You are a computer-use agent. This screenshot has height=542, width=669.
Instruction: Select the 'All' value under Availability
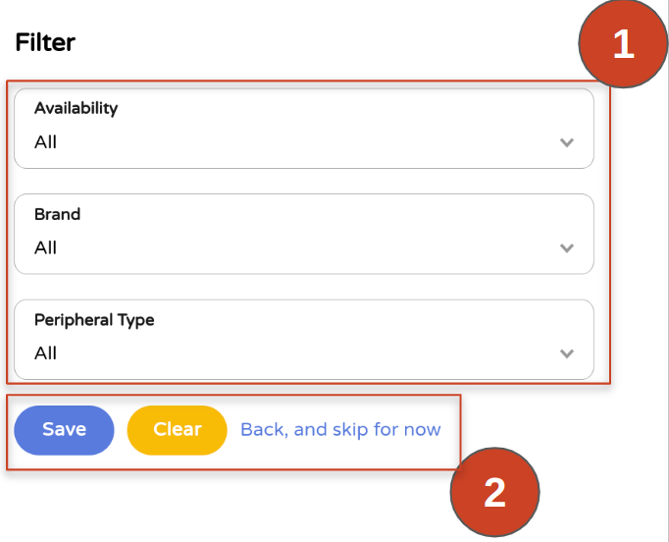46,142
